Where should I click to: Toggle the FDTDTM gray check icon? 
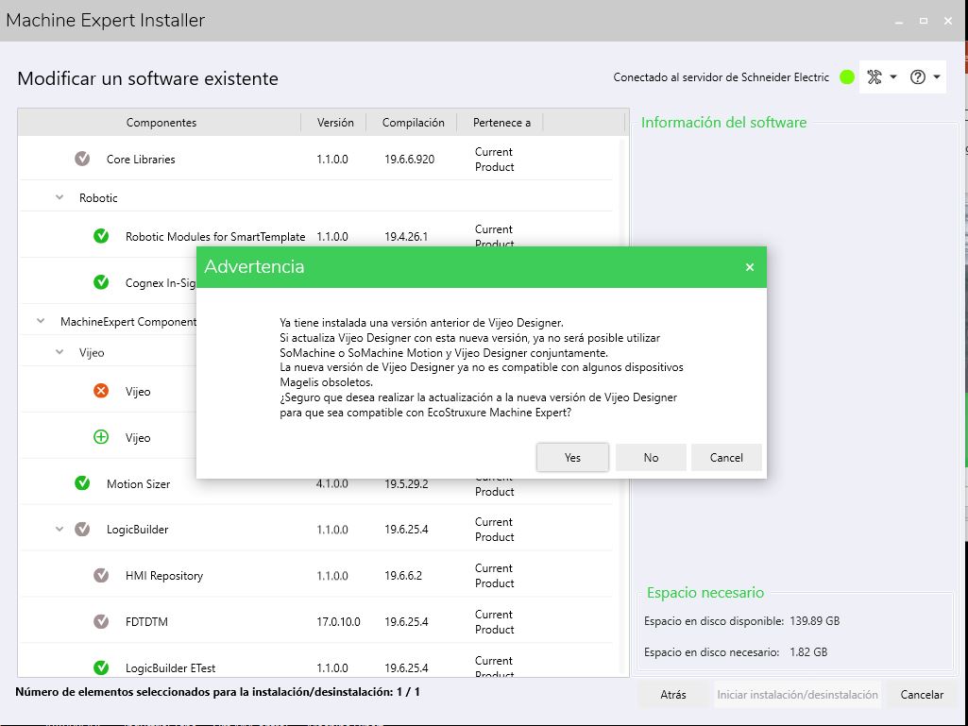point(101,621)
